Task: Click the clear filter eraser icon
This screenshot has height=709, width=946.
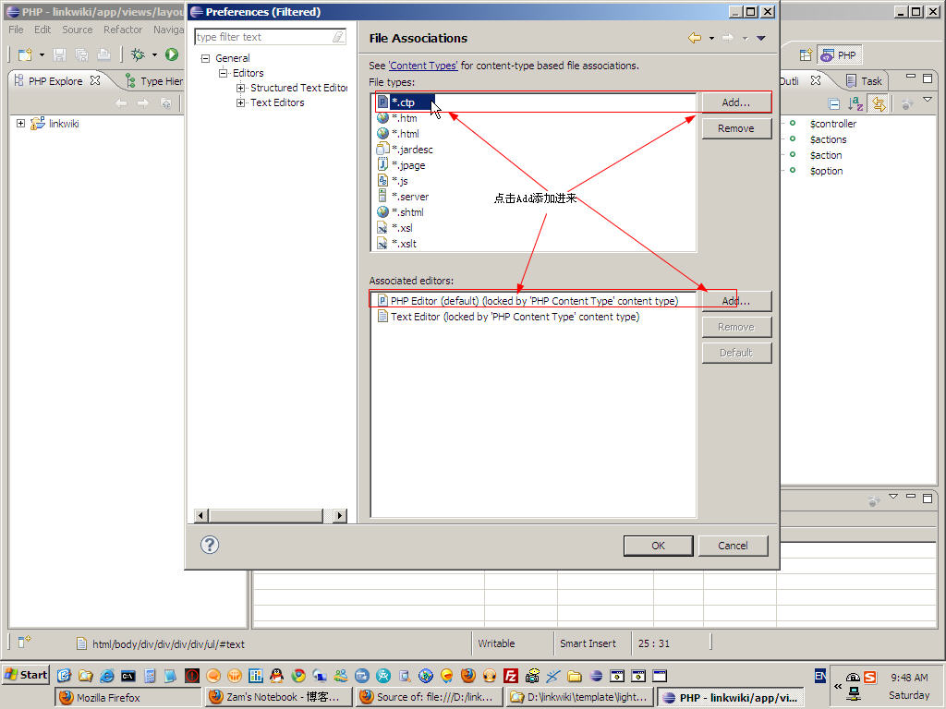Action: [338, 37]
